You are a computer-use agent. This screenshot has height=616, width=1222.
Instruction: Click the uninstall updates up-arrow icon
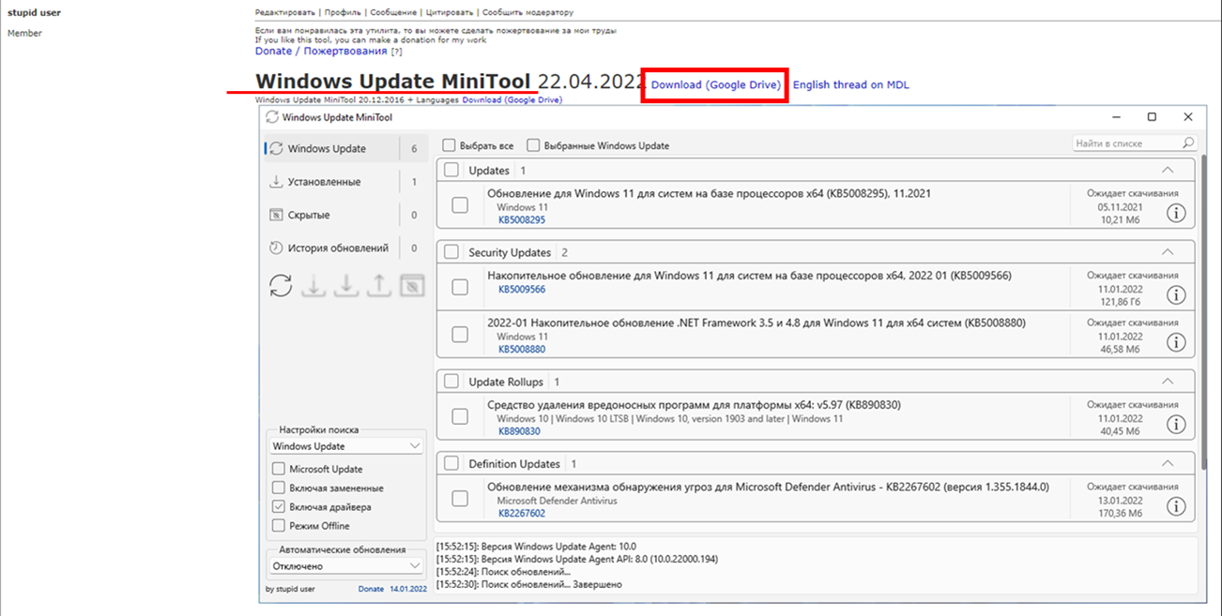tap(378, 285)
